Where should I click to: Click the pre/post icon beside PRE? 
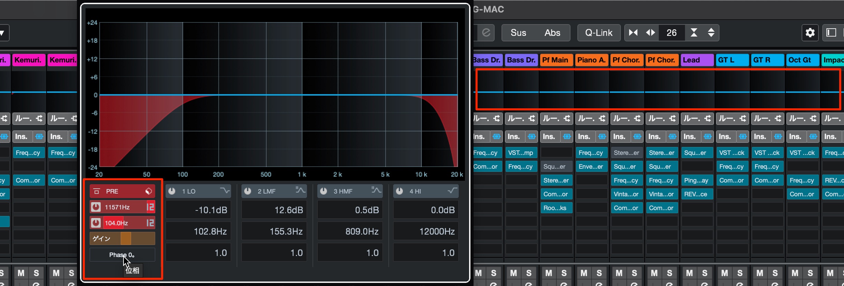coord(97,191)
